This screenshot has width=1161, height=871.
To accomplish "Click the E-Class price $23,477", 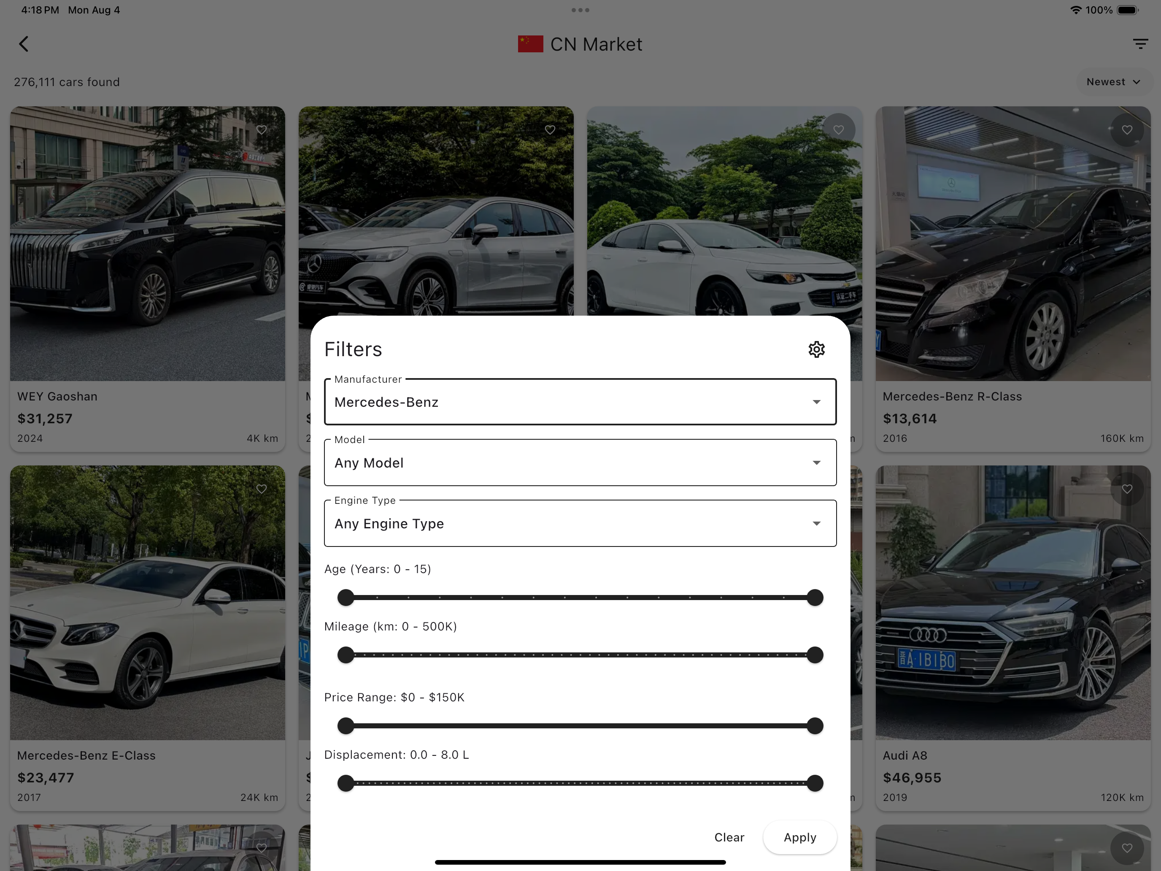I will 46,778.
